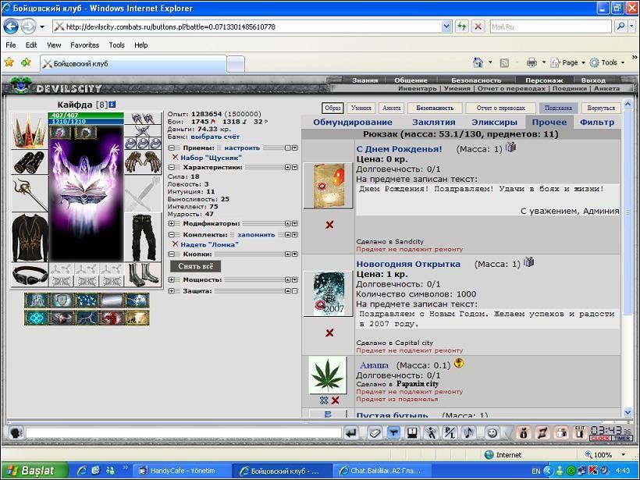Click the blue 1210/1210 mana bar
640x480 pixels.
click(x=86, y=121)
